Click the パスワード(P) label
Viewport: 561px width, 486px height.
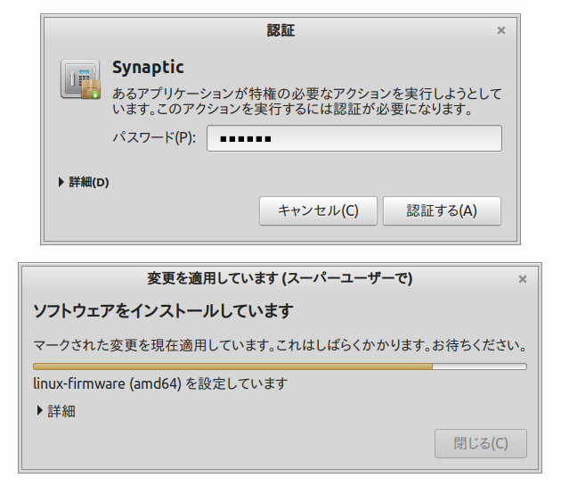coord(153,139)
